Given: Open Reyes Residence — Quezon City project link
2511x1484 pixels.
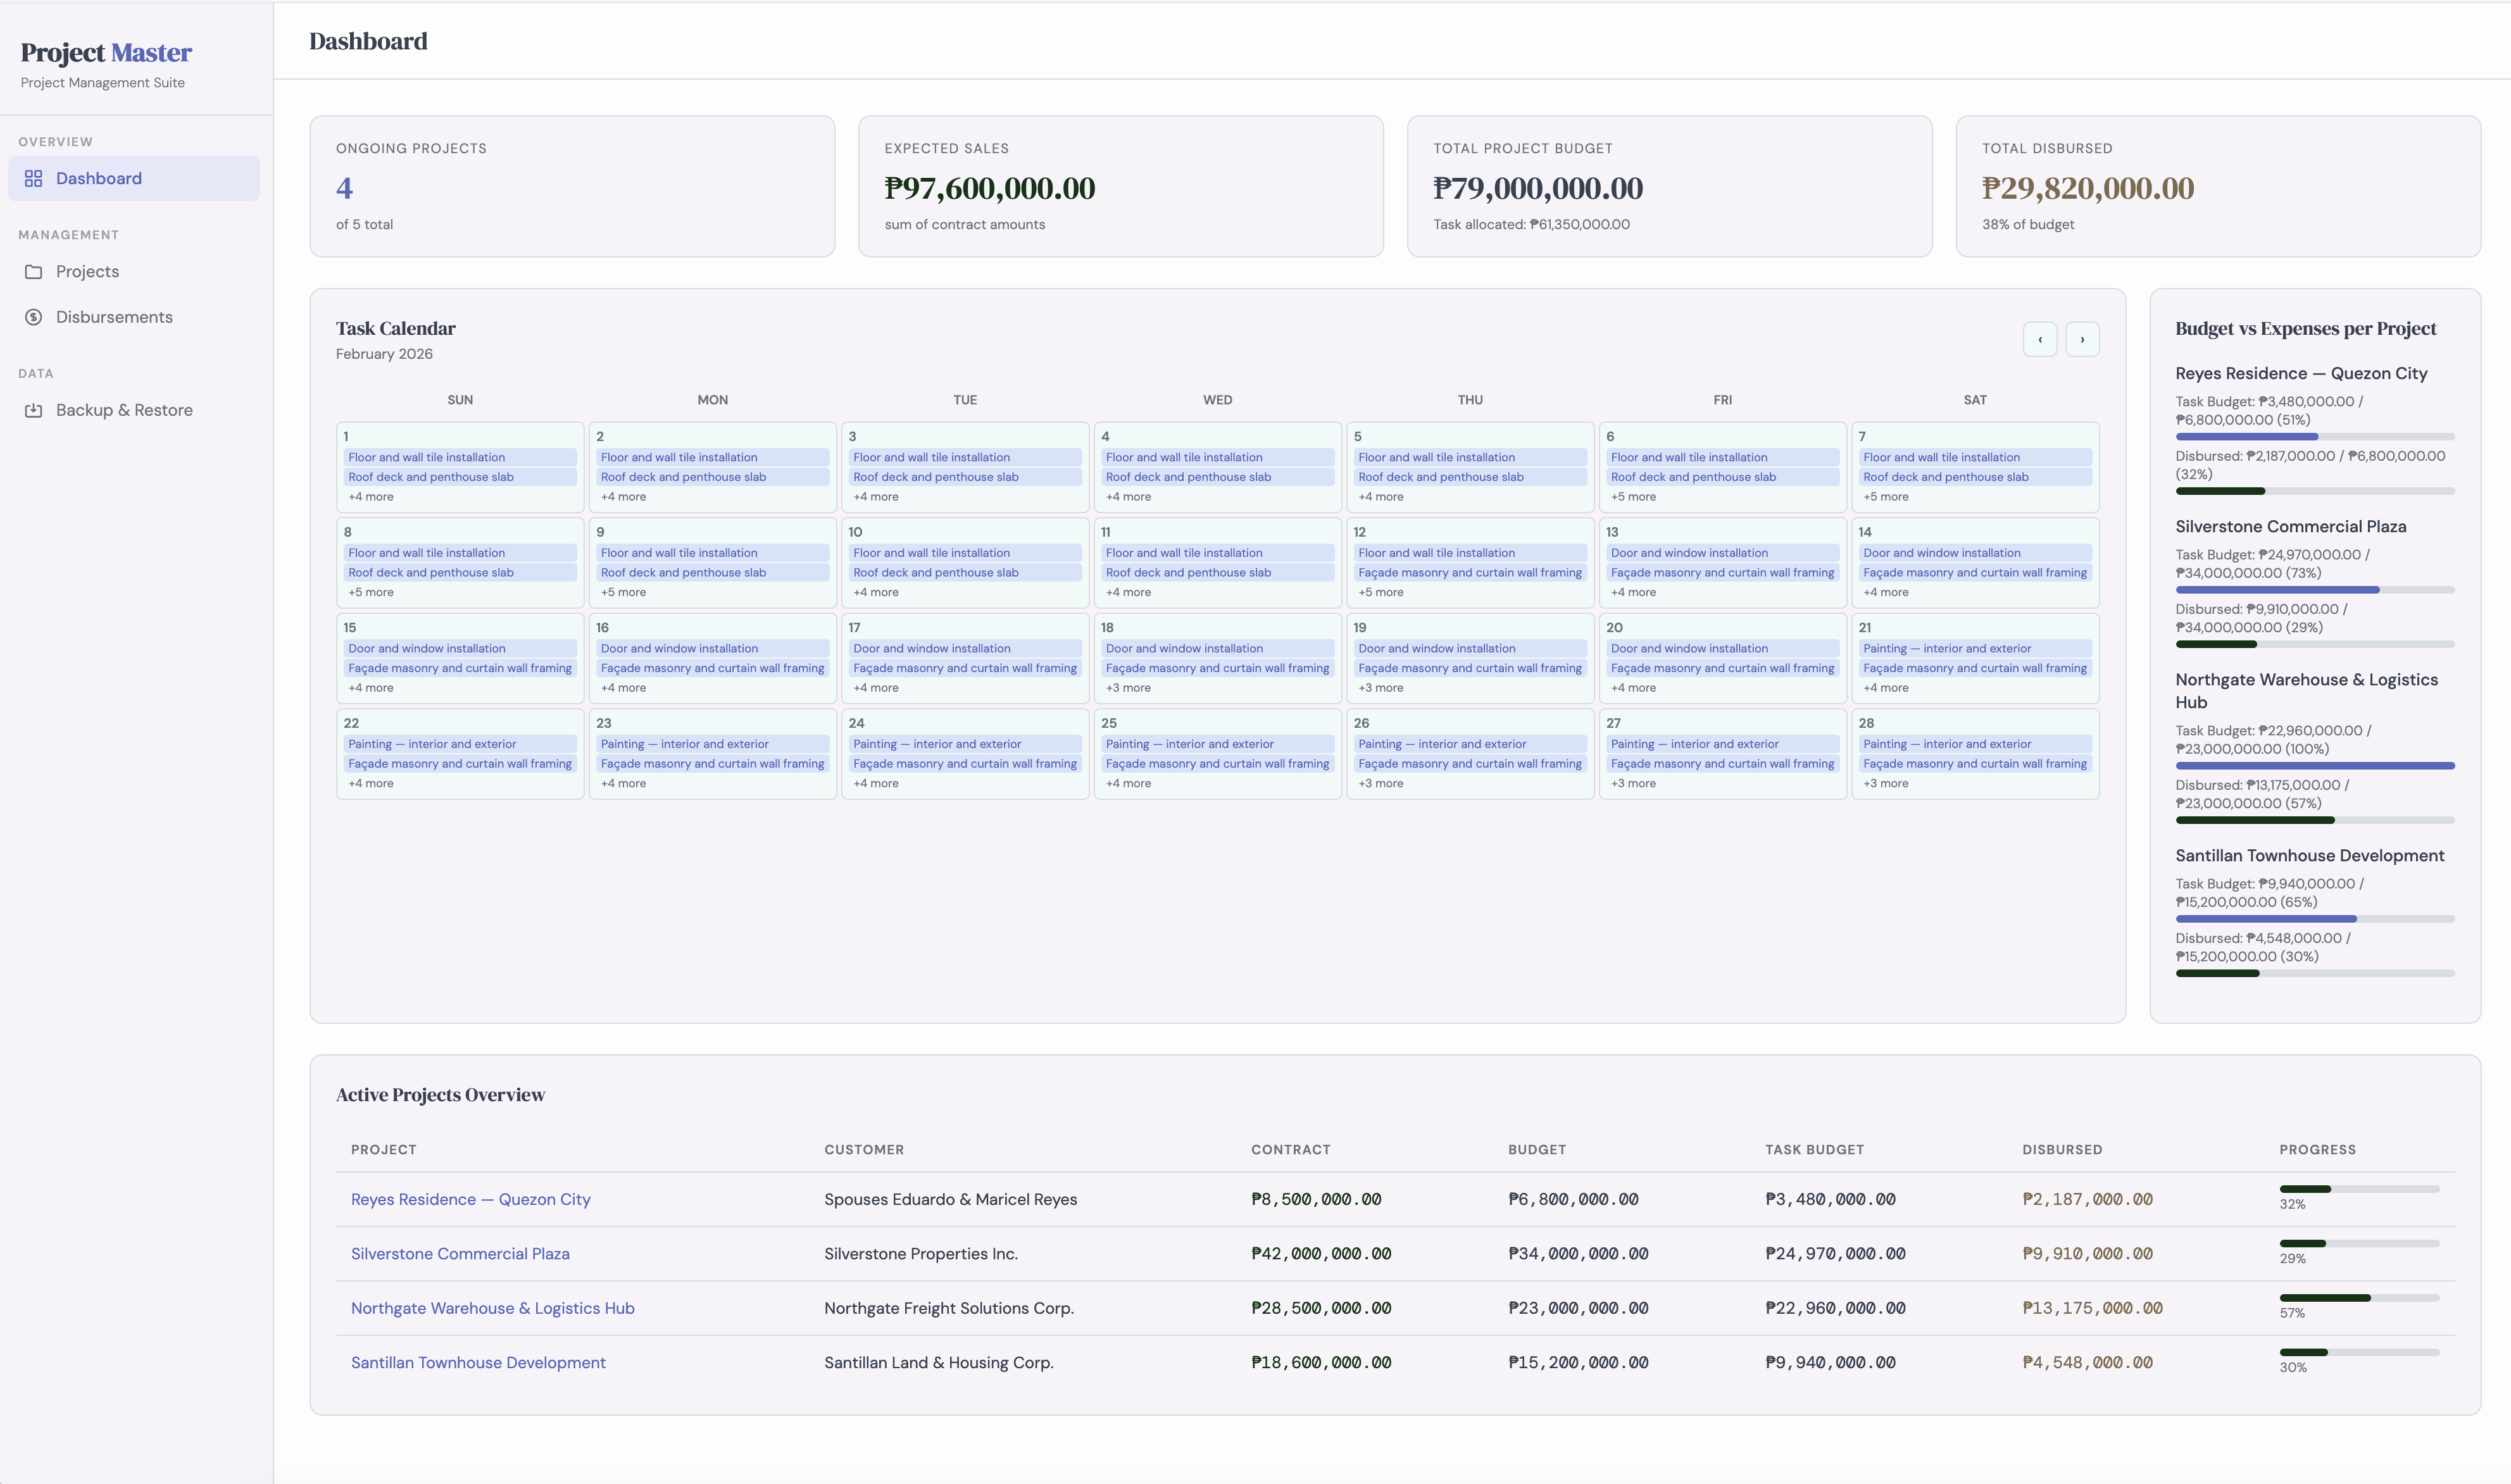Looking at the screenshot, I should [x=470, y=1199].
